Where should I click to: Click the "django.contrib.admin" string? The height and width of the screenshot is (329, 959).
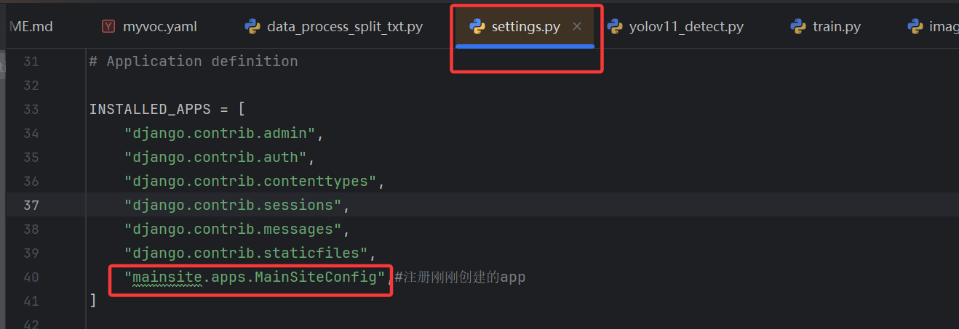pyautogui.click(x=220, y=134)
